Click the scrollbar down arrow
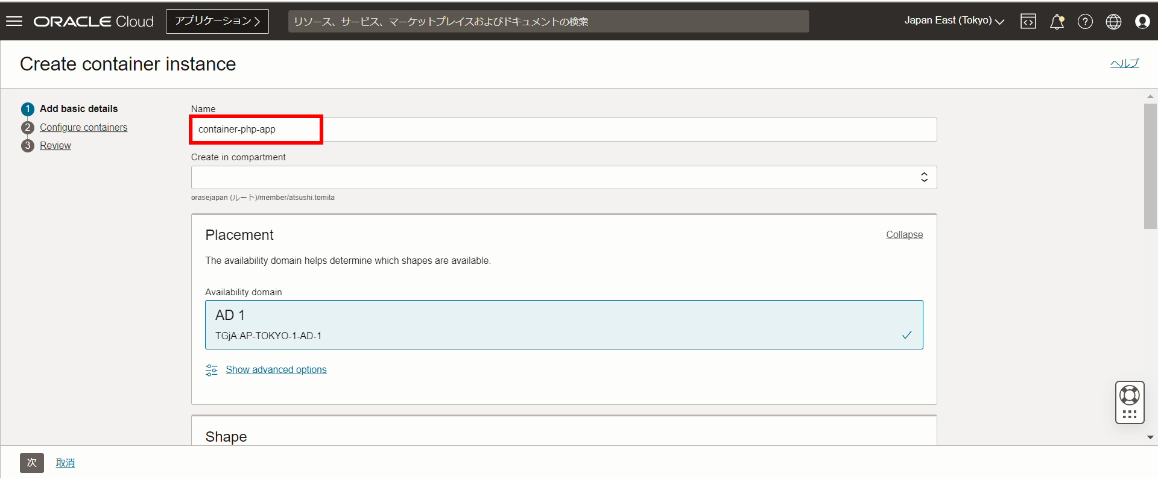 pyautogui.click(x=1150, y=437)
